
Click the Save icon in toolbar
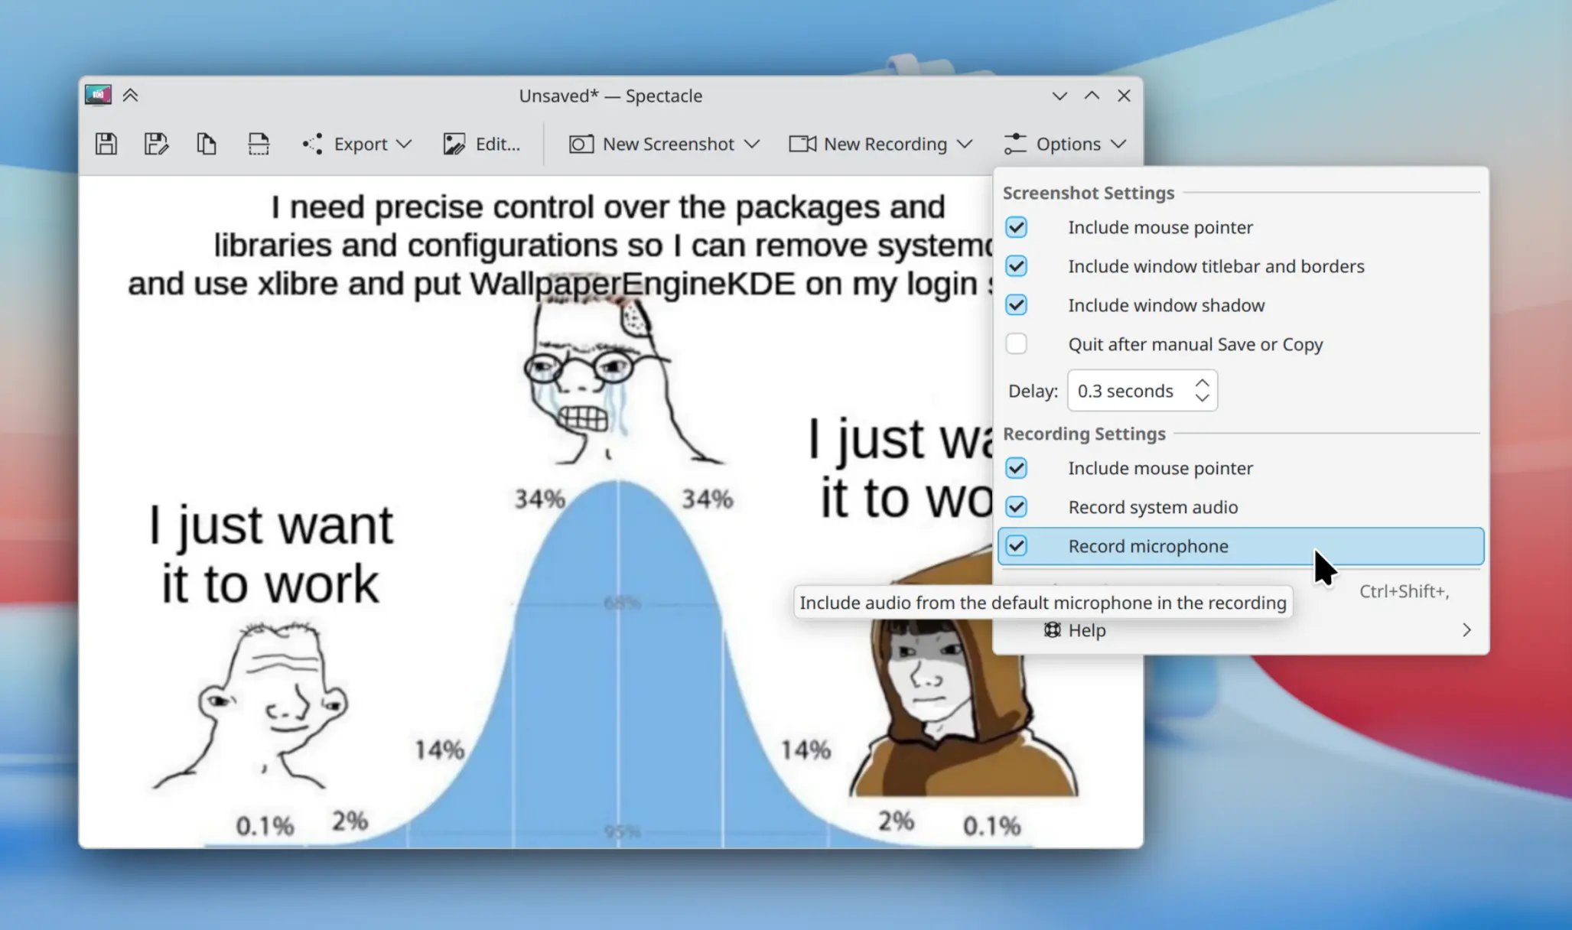click(106, 144)
